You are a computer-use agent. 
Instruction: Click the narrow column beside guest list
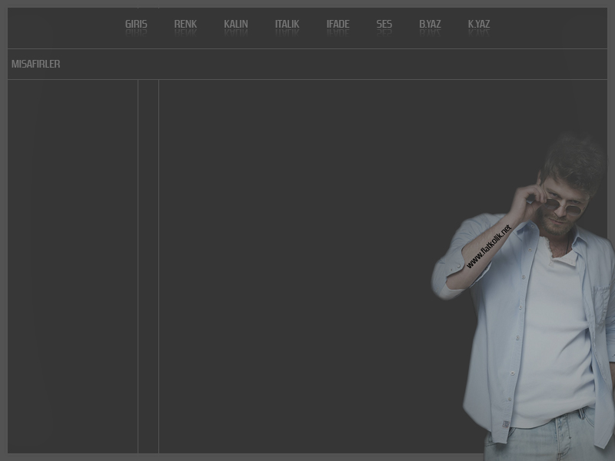[148, 261]
